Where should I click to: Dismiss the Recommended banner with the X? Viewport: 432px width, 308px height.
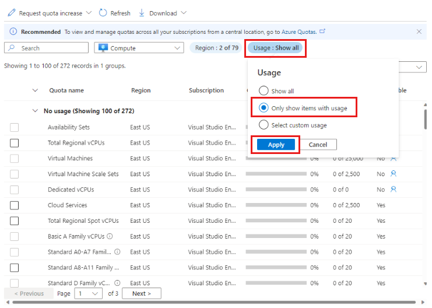pyautogui.click(x=419, y=32)
